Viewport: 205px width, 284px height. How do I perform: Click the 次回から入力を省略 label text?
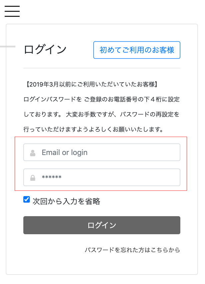tap(66, 201)
